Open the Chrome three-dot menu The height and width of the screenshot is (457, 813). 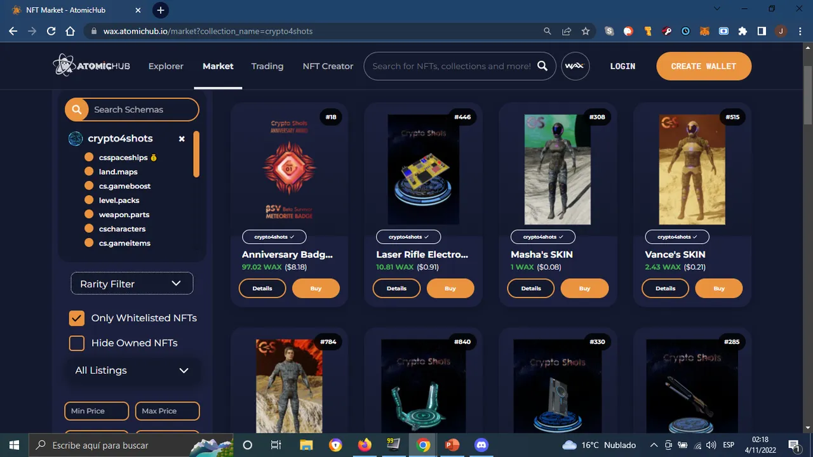(x=800, y=31)
